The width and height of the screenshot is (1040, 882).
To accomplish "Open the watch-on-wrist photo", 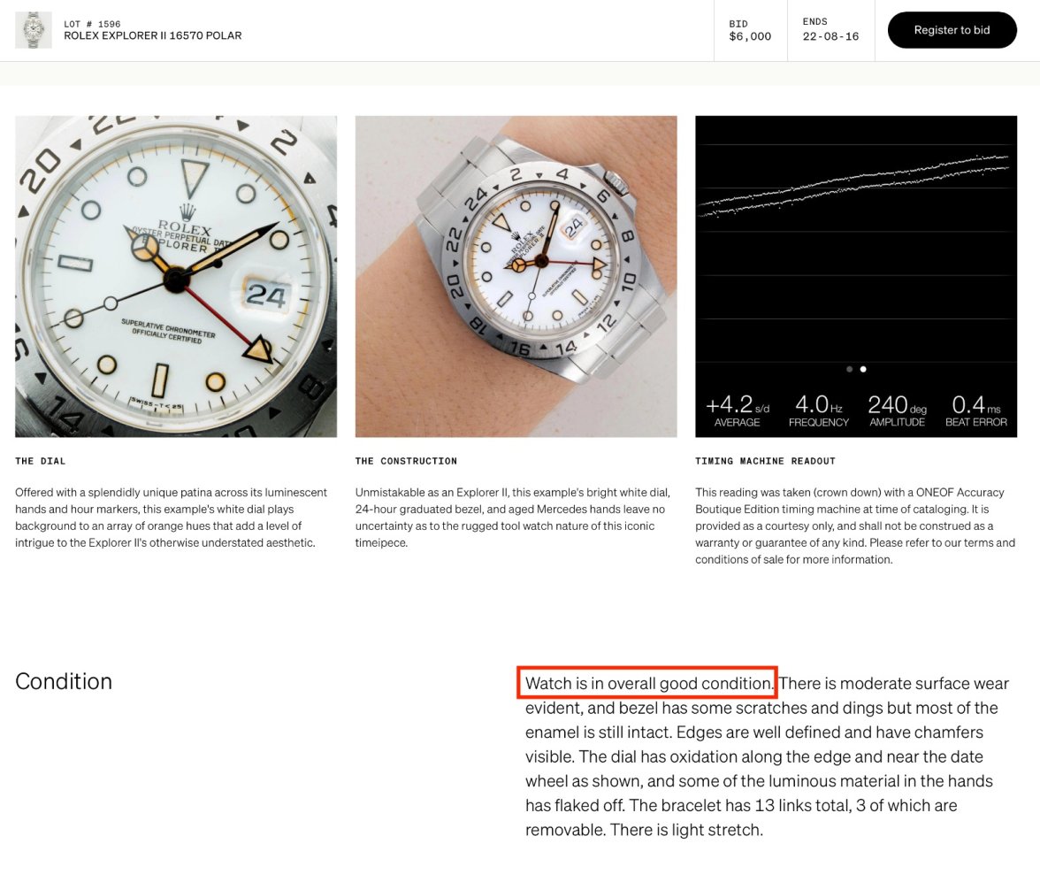I will [x=516, y=276].
